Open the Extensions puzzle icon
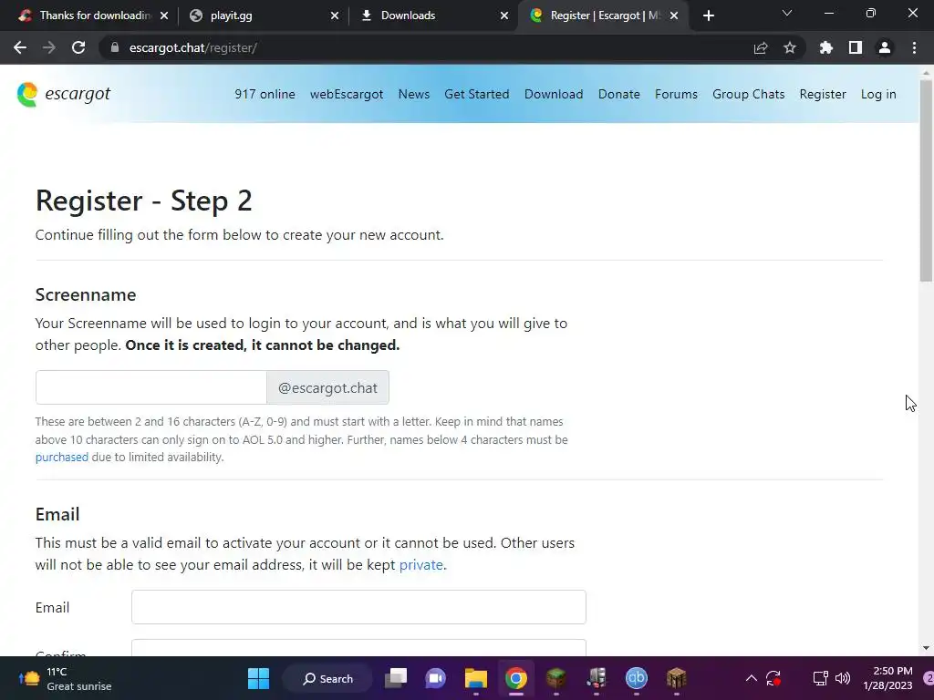The width and height of the screenshot is (934, 700). tap(826, 47)
